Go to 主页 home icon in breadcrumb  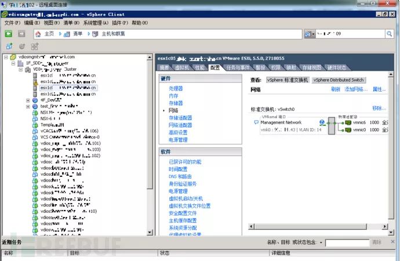(x=38, y=34)
